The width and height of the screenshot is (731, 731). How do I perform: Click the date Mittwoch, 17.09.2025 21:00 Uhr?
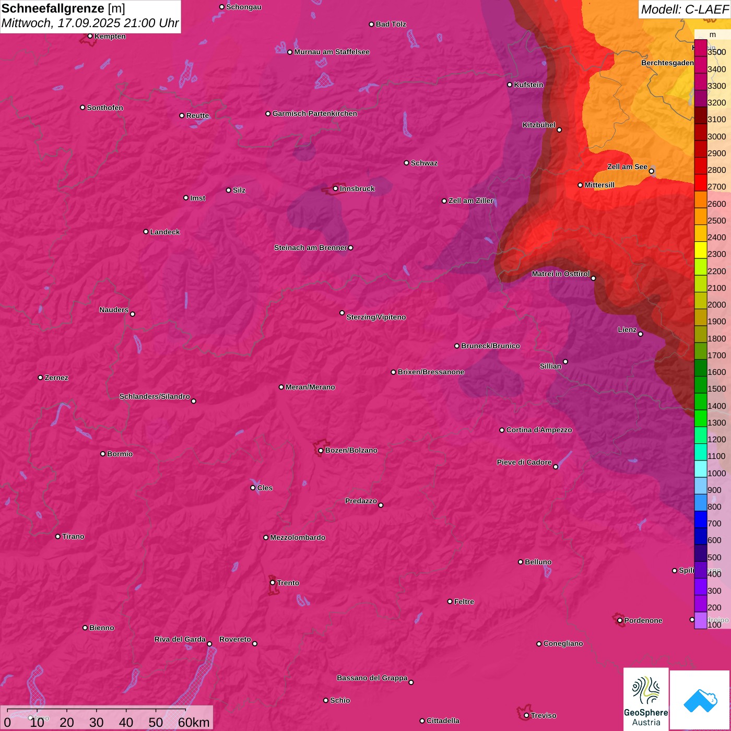[x=90, y=23]
